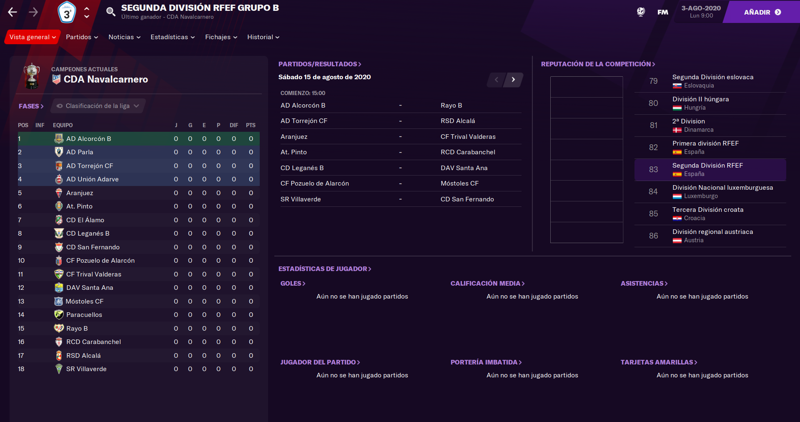Click RSD Alcalá crest in table
This screenshot has height=422, width=800.
tap(59, 356)
